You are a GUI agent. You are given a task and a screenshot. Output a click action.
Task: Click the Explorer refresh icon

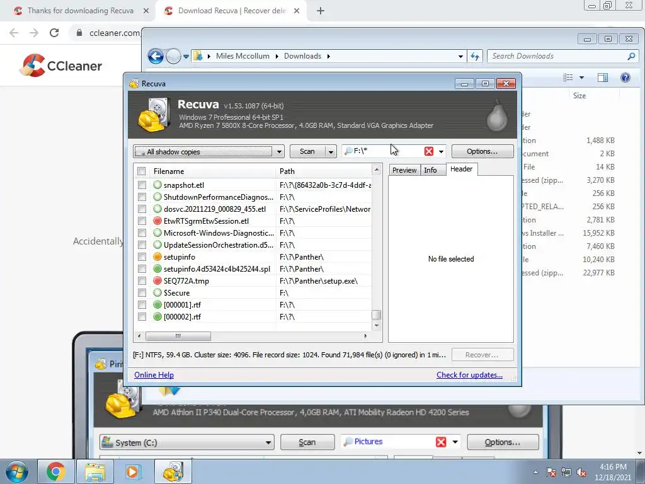coord(475,56)
